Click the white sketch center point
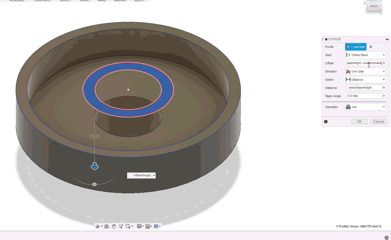This screenshot has height=240, width=391. pyautogui.click(x=128, y=90)
